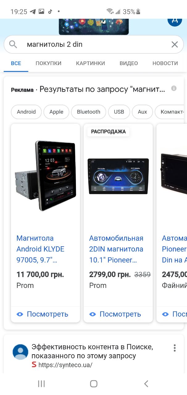Switch to КАРТИНКИ tab
The image size is (187, 395).
[90, 63]
